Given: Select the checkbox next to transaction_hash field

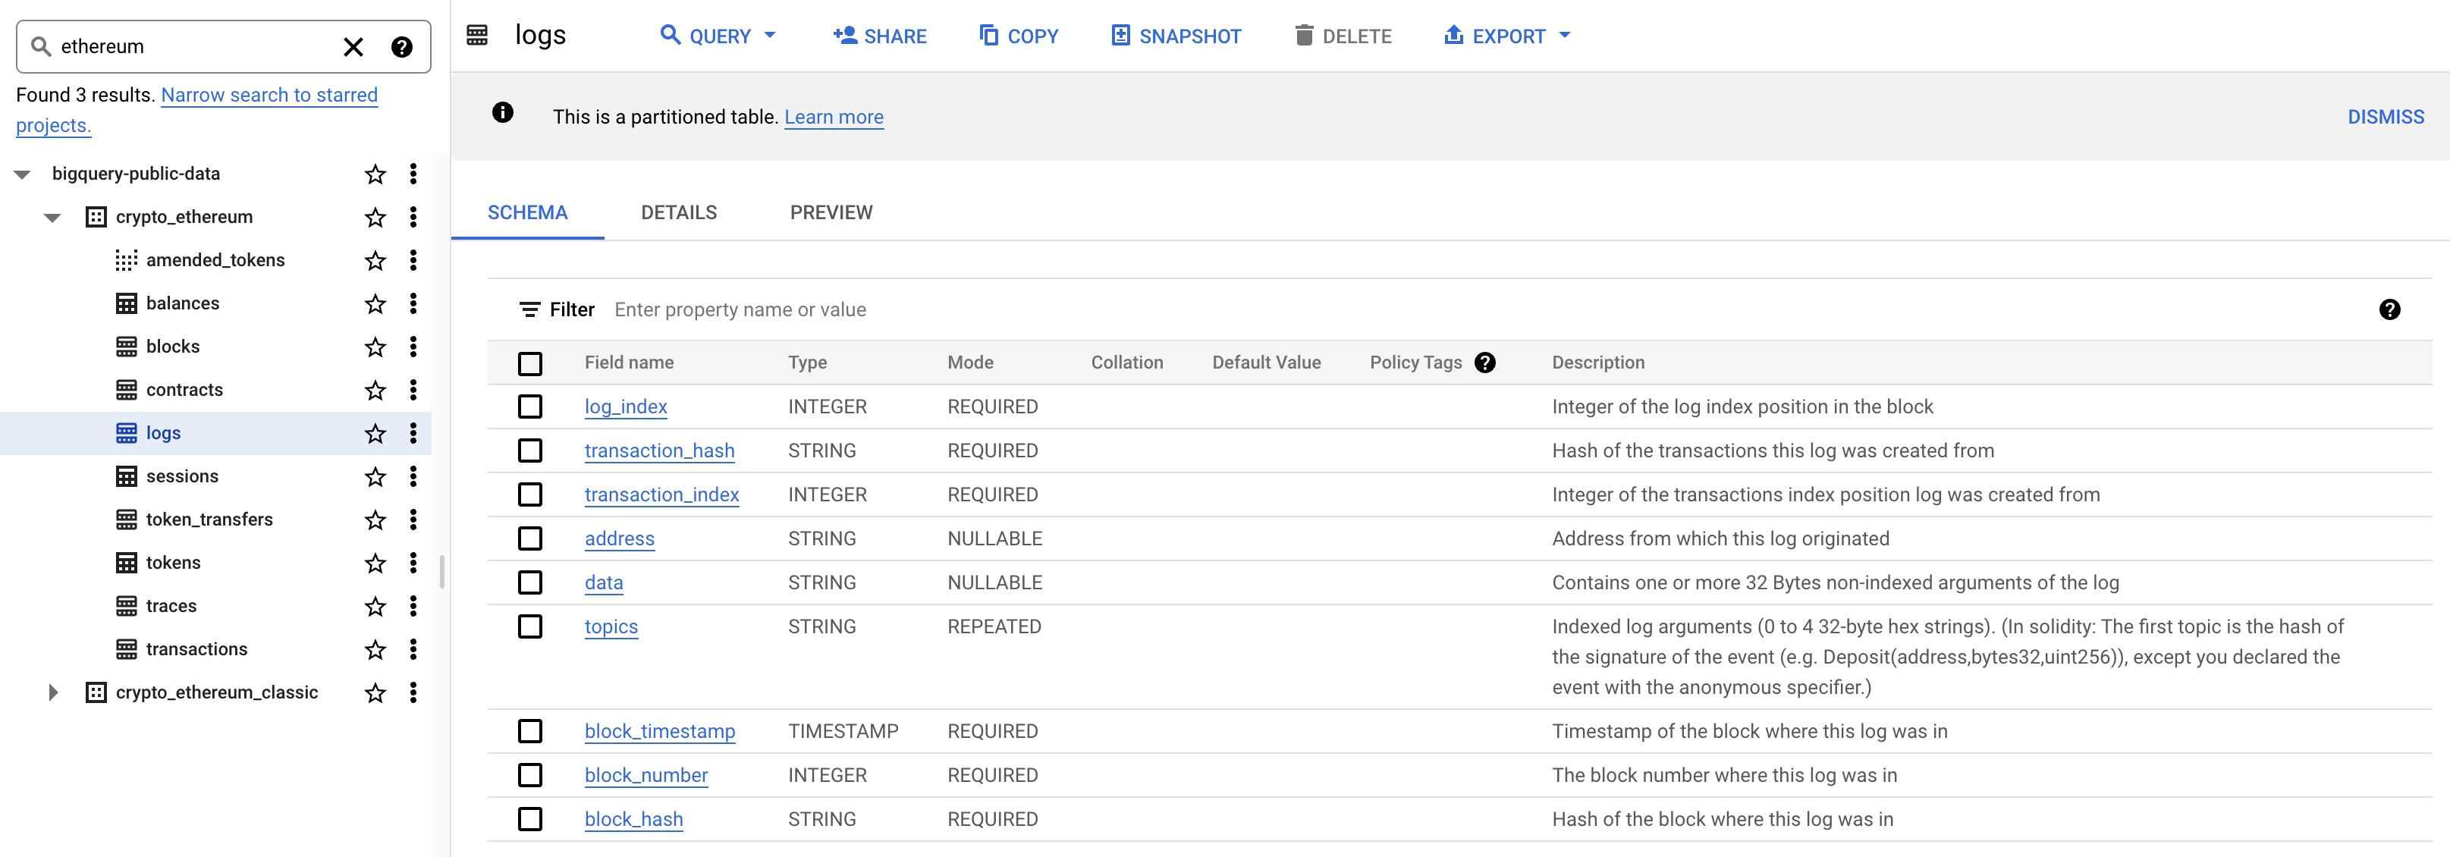Looking at the screenshot, I should (x=529, y=450).
